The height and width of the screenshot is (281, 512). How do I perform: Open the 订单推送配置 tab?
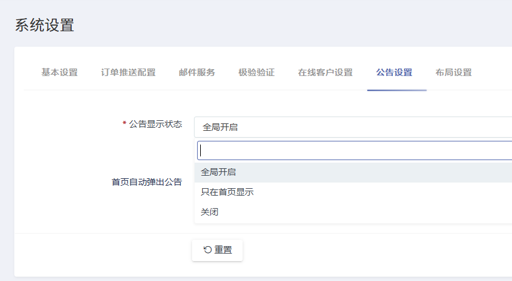pyautogui.click(x=128, y=72)
